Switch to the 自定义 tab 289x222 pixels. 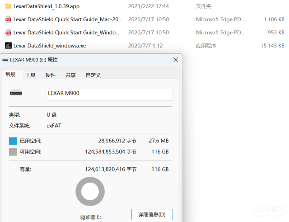(x=93, y=75)
